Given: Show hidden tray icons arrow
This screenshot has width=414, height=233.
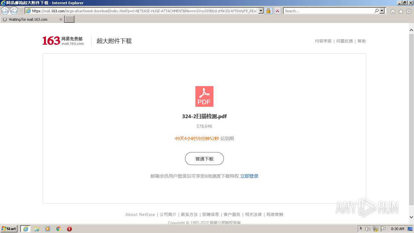Looking at the screenshot, I should click(361, 228).
